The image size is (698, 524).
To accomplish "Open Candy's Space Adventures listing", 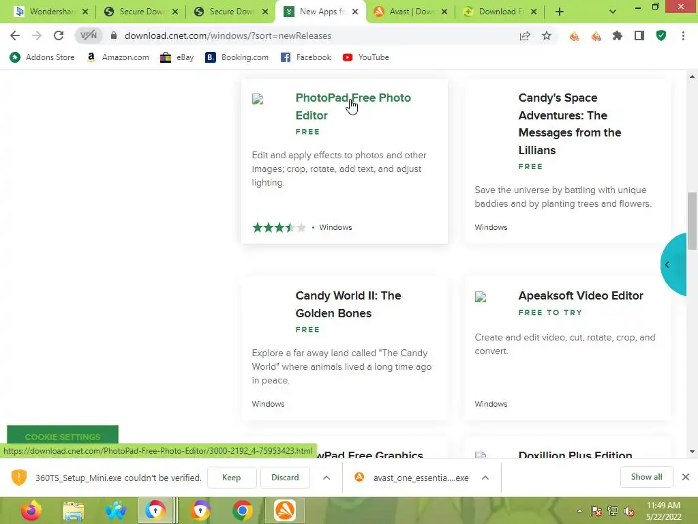I will (569, 124).
